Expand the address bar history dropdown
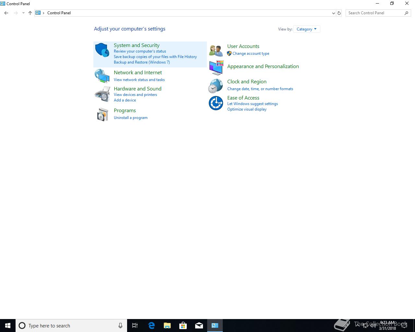The width and height of the screenshot is (415, 332). tap(334, 13)
